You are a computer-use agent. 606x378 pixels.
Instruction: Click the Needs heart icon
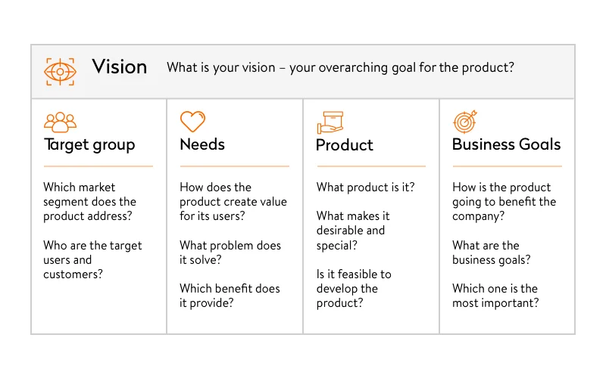tap(192, 122)
